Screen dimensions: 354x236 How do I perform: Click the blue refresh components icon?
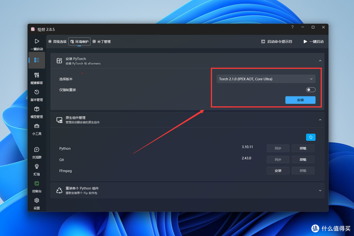pos(311,137)
